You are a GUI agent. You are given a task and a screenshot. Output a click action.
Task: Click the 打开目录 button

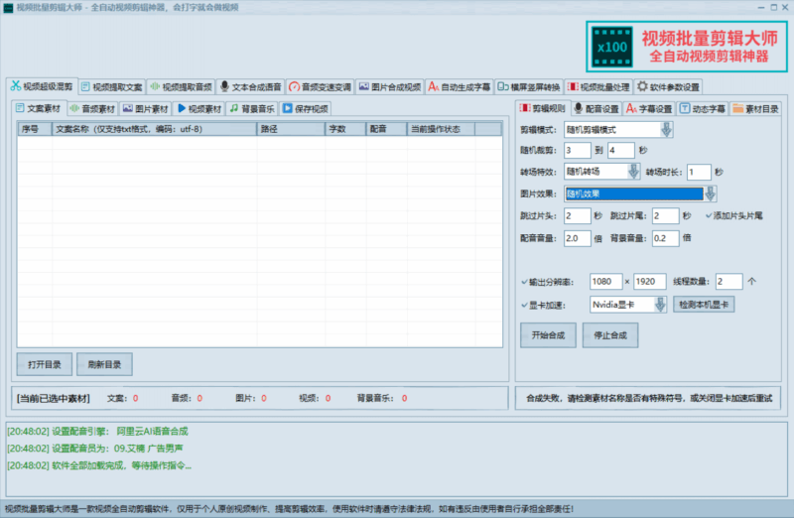click(x=45, y=364)
